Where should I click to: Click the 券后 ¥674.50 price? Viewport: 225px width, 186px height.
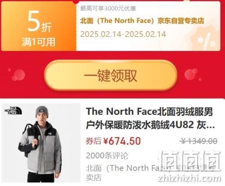(x=113, y=141)
